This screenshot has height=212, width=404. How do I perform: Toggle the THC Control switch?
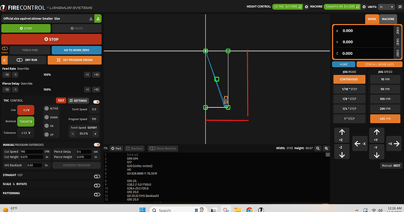click(97, 102)
